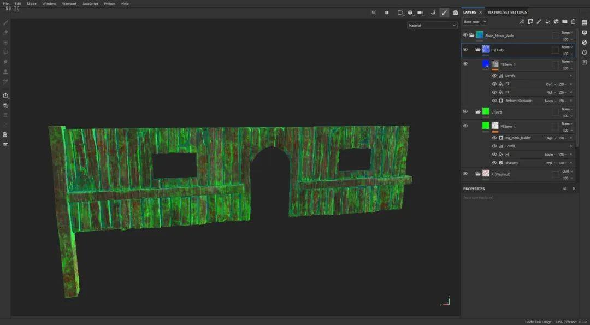Open the History panel icon on right dock

coord(584,52)
